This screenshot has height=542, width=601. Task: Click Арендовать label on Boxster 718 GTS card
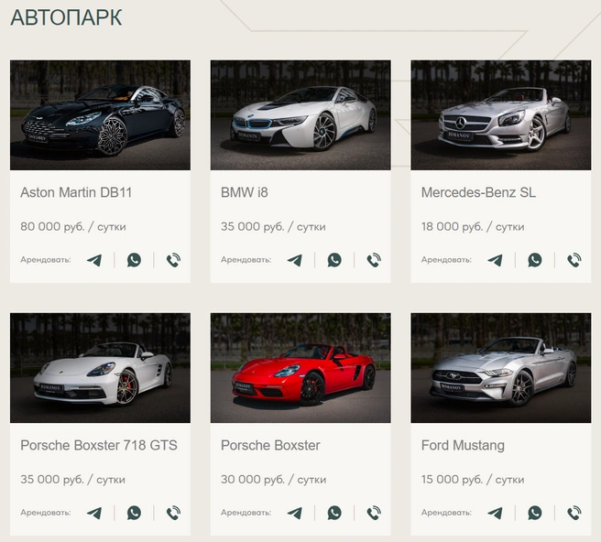click(46, 513)
